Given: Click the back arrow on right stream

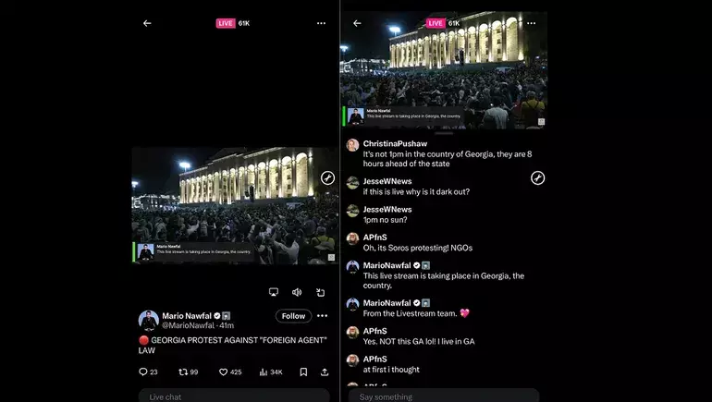Looking at the screenshot, I should [x=358, y=23].
